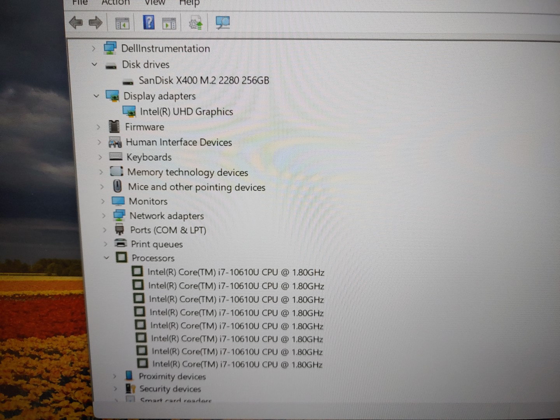Expand the Mice and other pointing devices node
Image resolution: width=560 pixels, height=420 pixels.
102,187
